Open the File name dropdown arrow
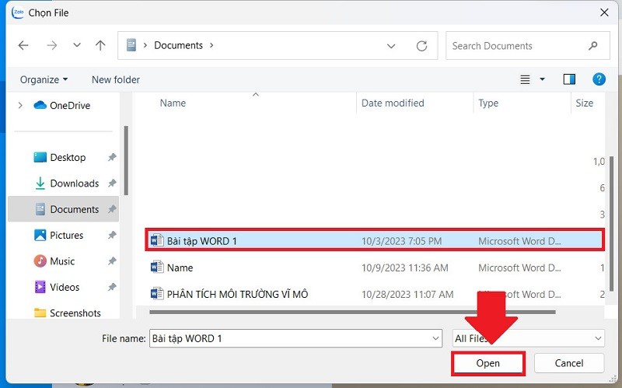Screen dimensions: 622x388 (435, 338)
